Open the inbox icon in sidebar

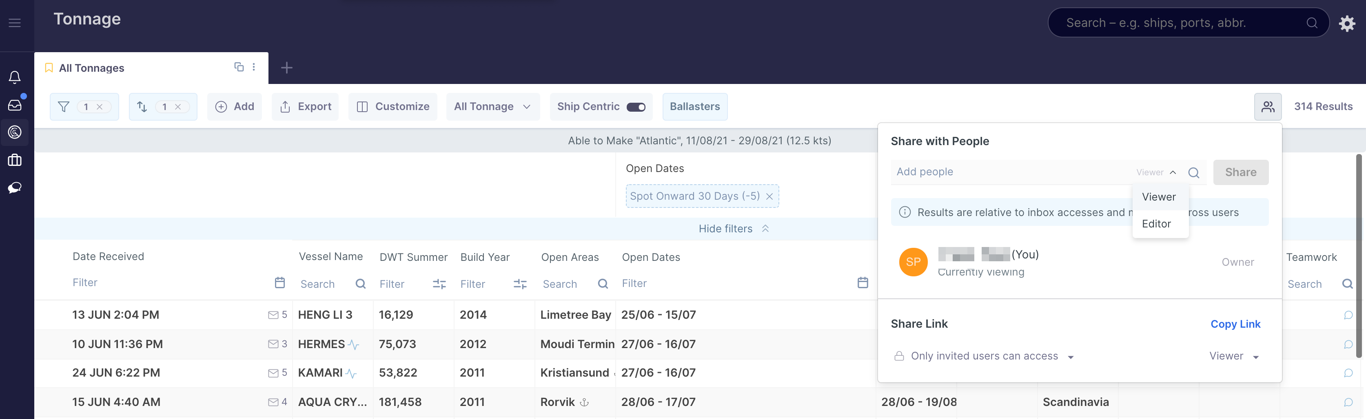(15, 105)
